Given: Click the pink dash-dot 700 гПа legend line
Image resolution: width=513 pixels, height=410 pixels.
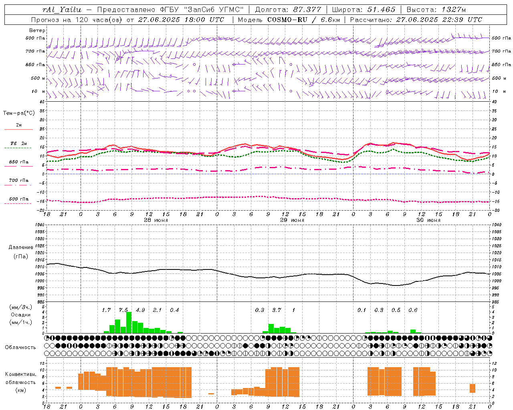Looking at the screenshot, I should (x=18, y=185).
